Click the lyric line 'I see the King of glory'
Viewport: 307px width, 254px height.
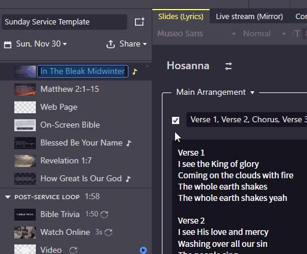[219, 165]
